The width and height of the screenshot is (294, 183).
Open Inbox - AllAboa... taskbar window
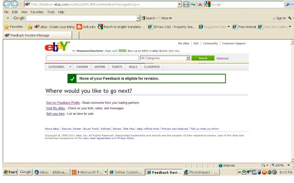point(52,172)
